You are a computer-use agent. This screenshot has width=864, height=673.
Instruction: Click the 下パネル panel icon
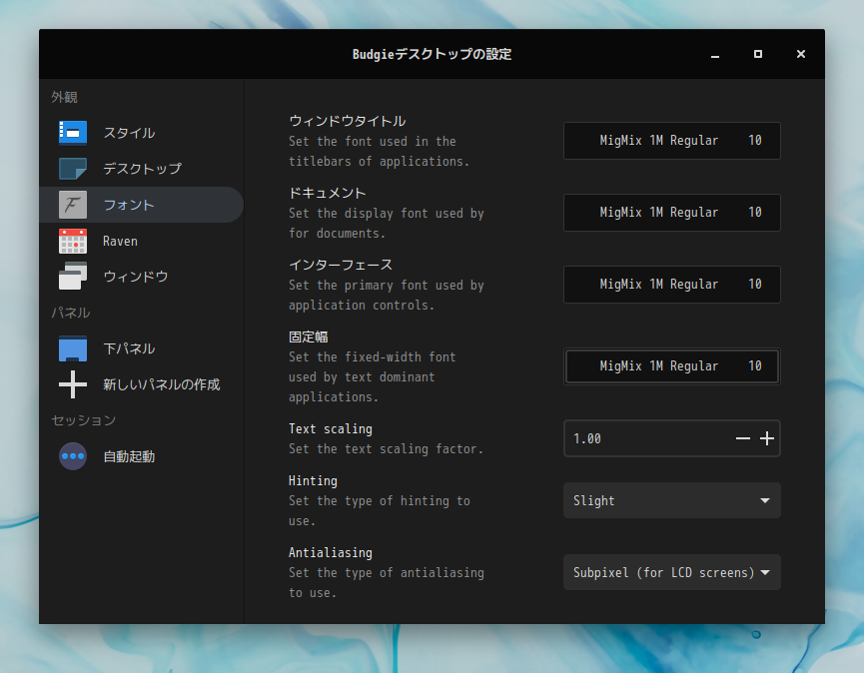pos(73,348)
